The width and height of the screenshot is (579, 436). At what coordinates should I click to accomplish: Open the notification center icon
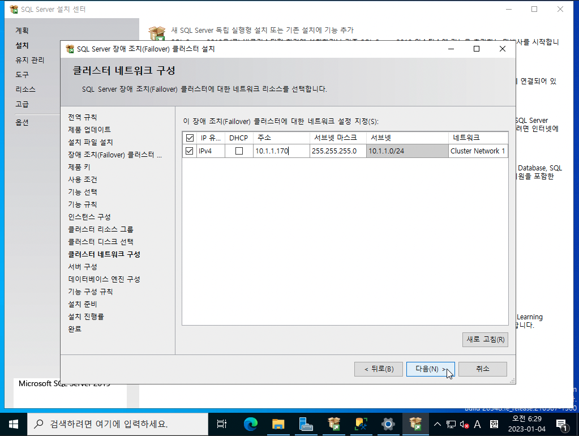[561, 425]
